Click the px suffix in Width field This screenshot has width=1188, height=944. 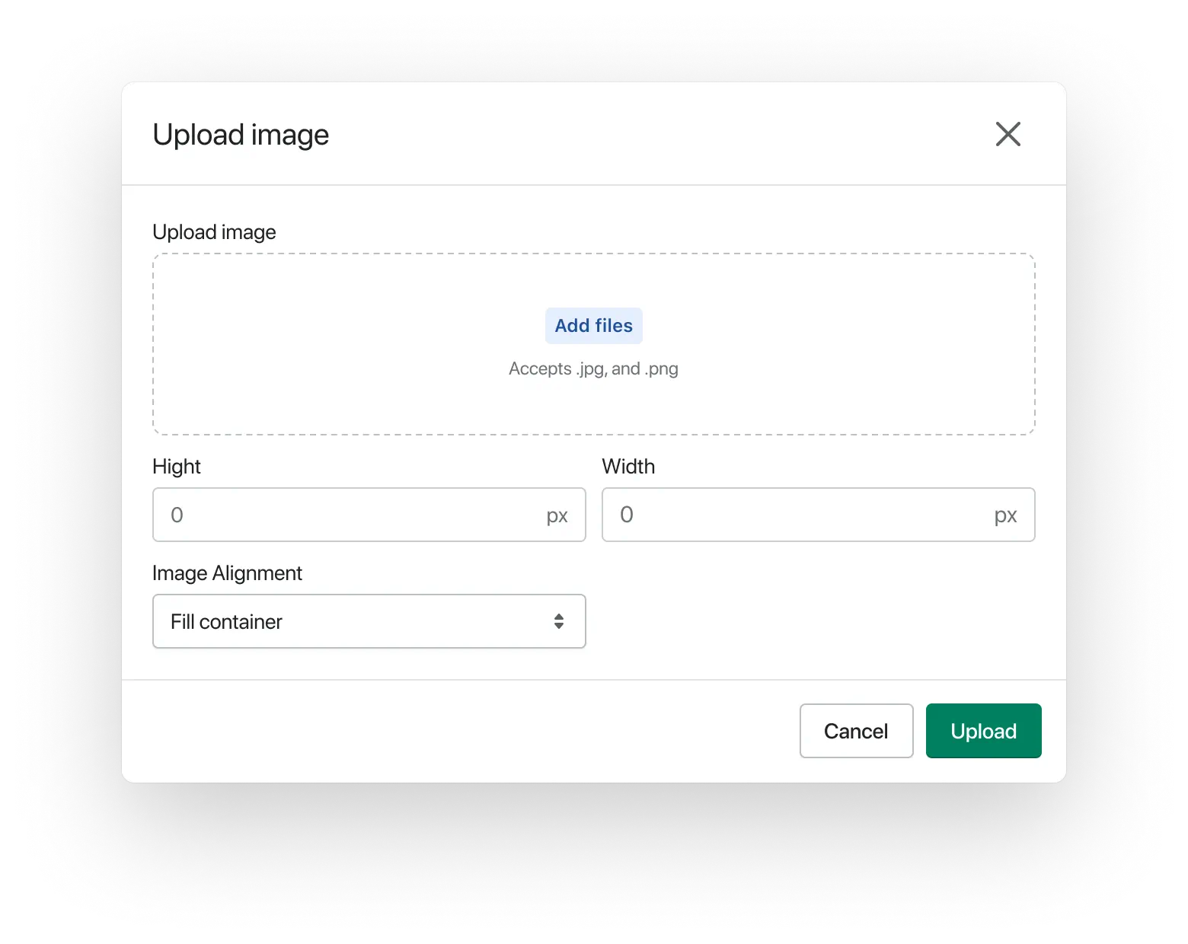click(1006, 516)
